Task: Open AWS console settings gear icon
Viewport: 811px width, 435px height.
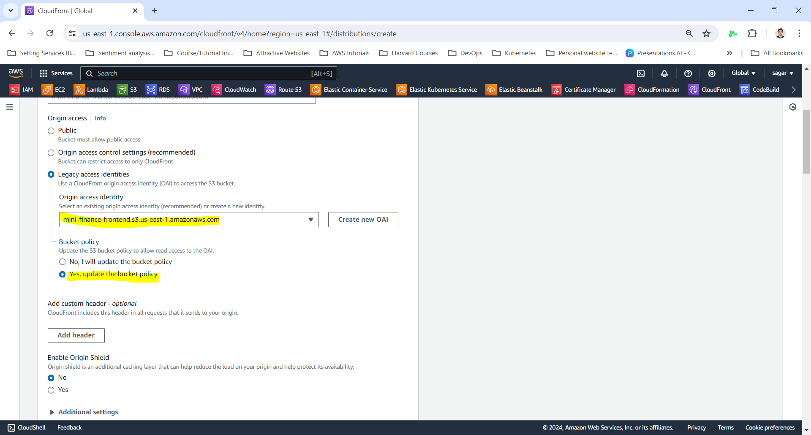Action: (x=712, y=73)
